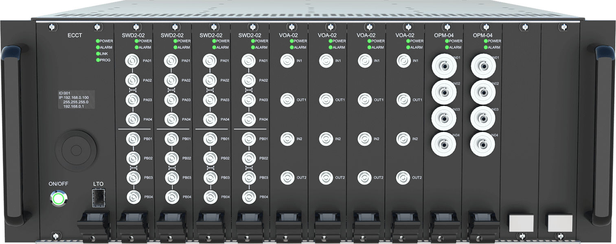Viewport: 616px width, 244px height.
Task: Click PB02 connector on the fourth SWD2-02 module
Action: pos(248,158)
